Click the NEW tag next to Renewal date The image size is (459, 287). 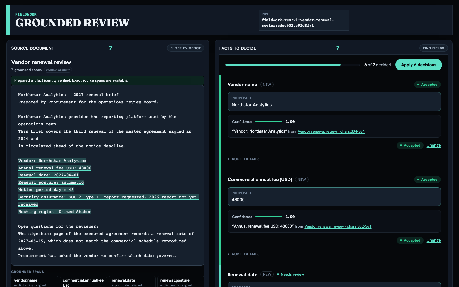pyautogui.click(x=267, y=274)
